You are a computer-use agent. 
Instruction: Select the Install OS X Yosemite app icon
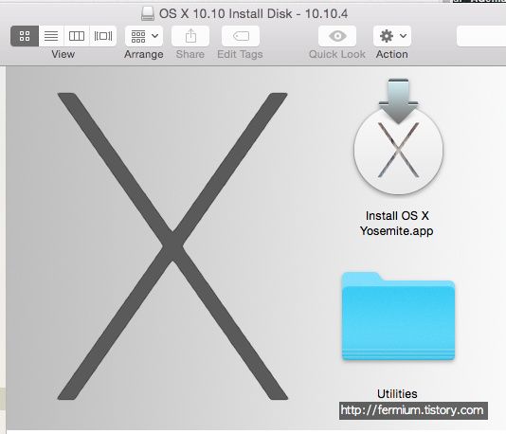coord(398,136)
